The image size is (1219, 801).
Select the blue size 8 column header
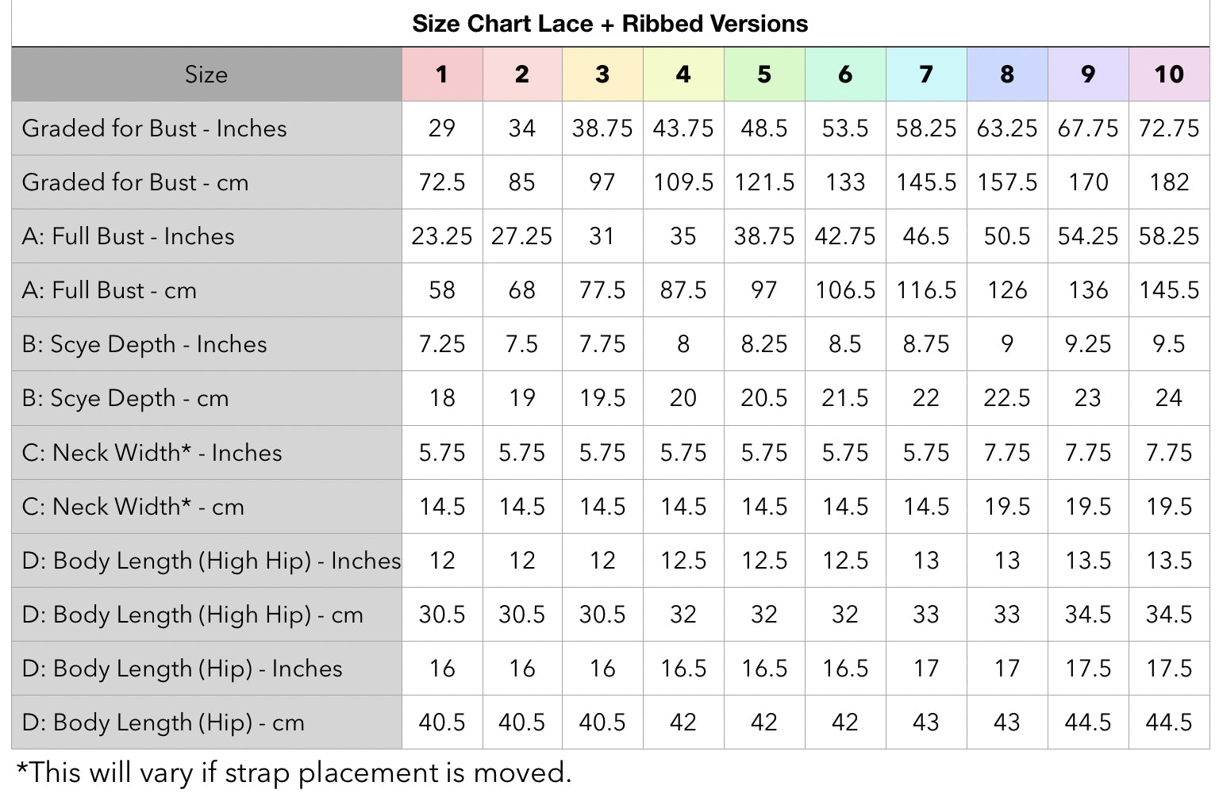point(1007,75)
